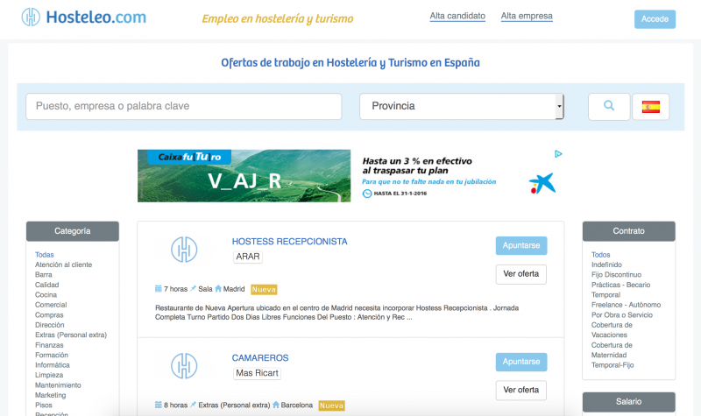Image resolution: width=701 pixels, height=416 pixels.
Task: Open the HOSTESS RECEPCIONISTA job title
Action: coord(289,242)
